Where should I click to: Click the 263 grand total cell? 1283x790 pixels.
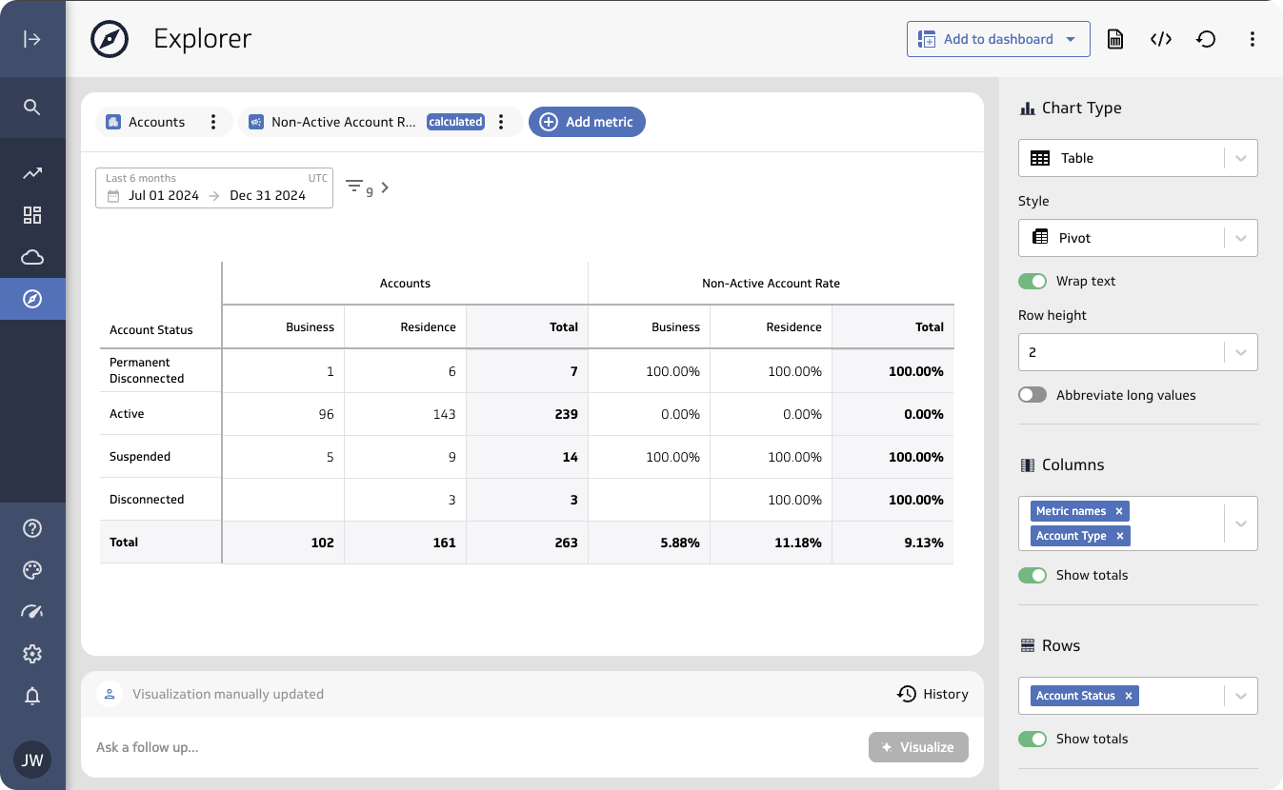pyautogui.click(x=527, y=543)
